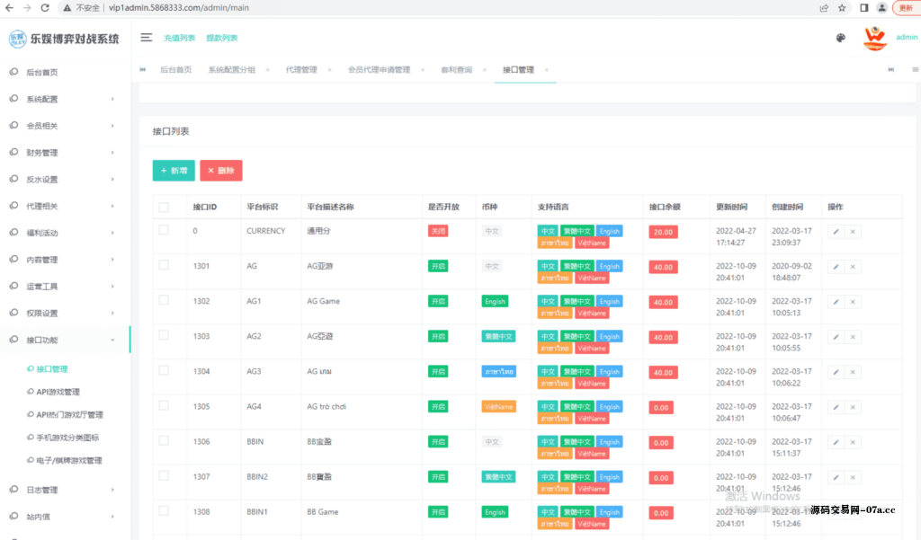Click the hamburger menu collapse icon
The height and width of the screenshot is (540, 921).
pyautogui.click(x=146, y=38)
